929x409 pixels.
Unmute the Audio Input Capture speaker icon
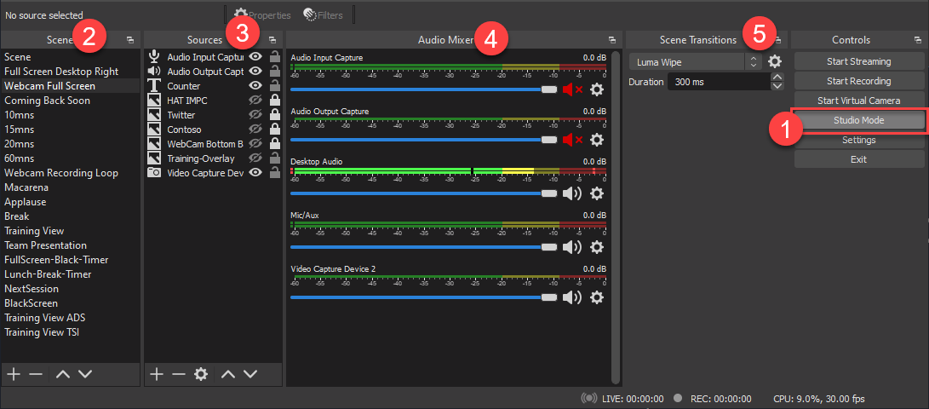click(571, 89)
